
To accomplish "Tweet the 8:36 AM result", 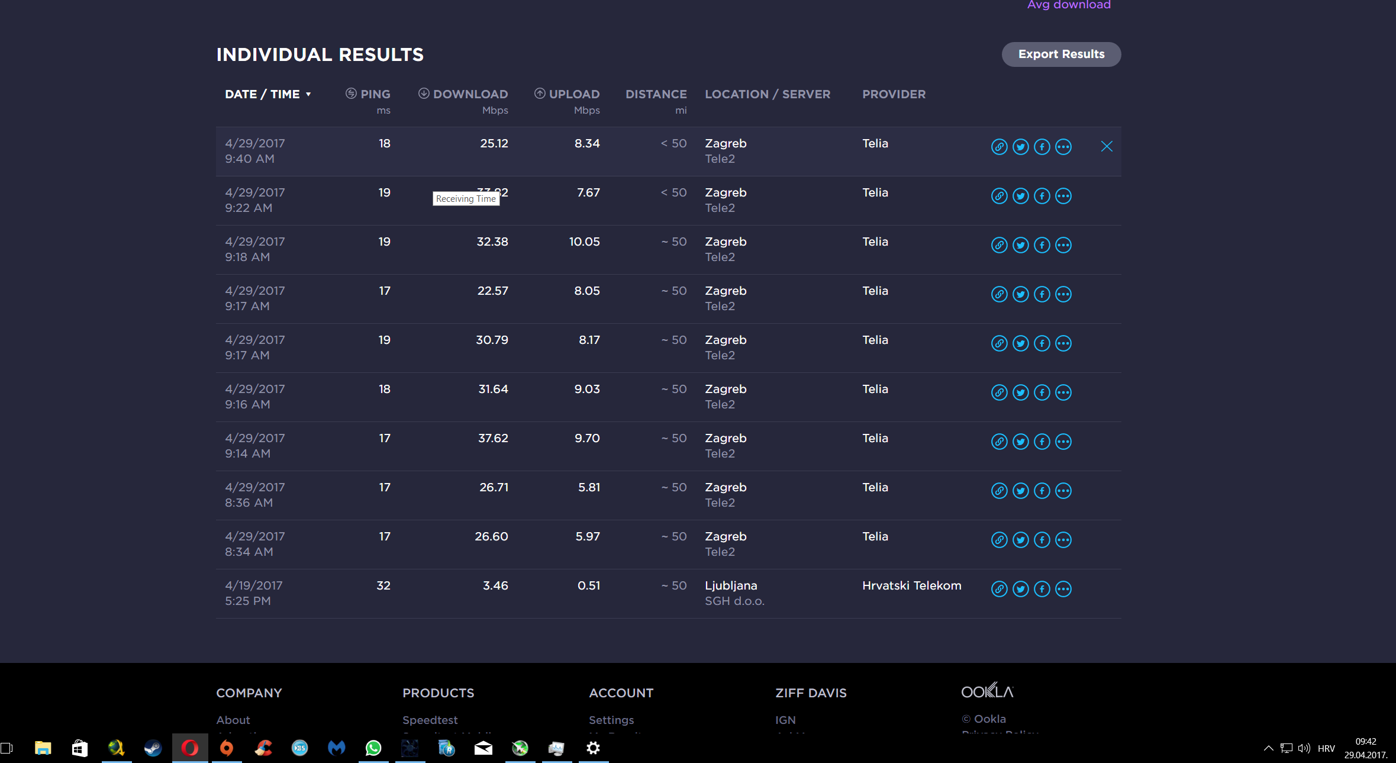I will tap(1020, 491).
